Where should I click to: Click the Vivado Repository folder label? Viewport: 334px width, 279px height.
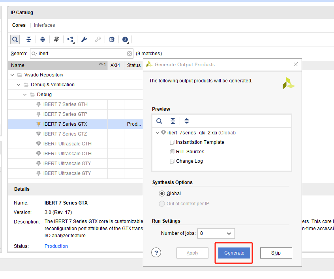point(44,75)
